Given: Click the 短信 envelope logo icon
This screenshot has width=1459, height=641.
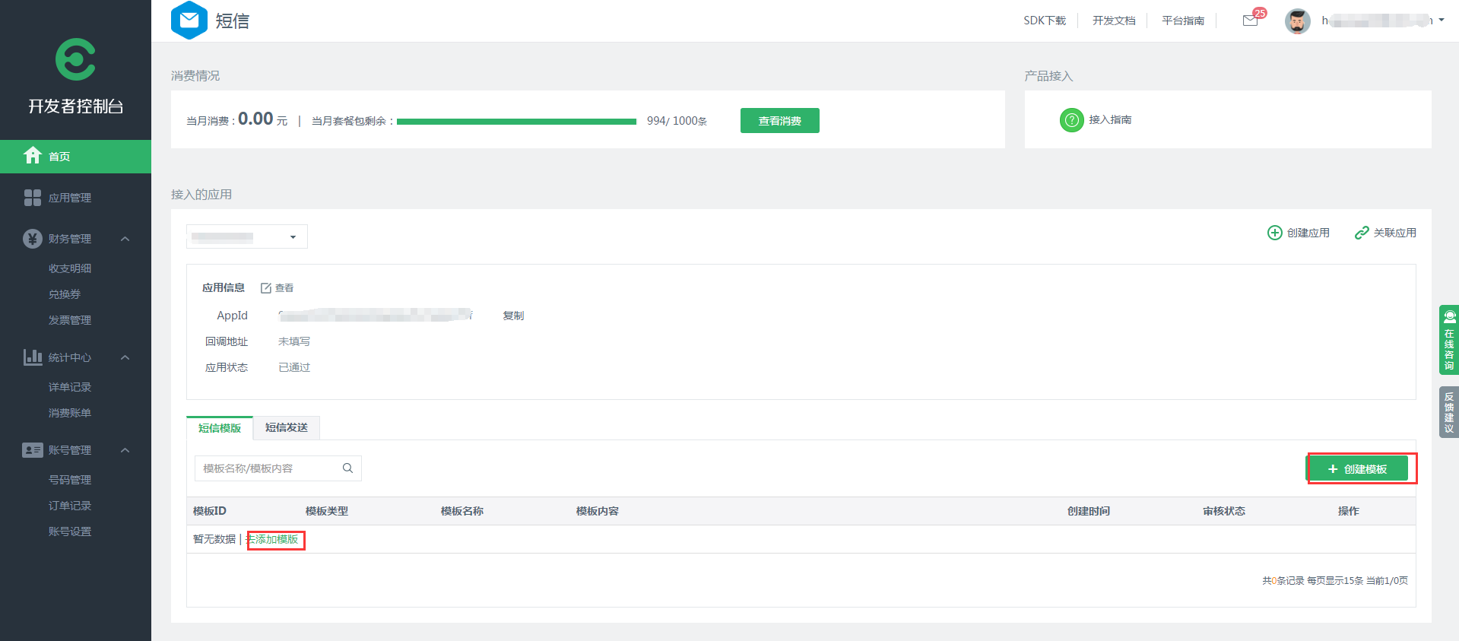Looking at the screenshot, I should (189, 21).
